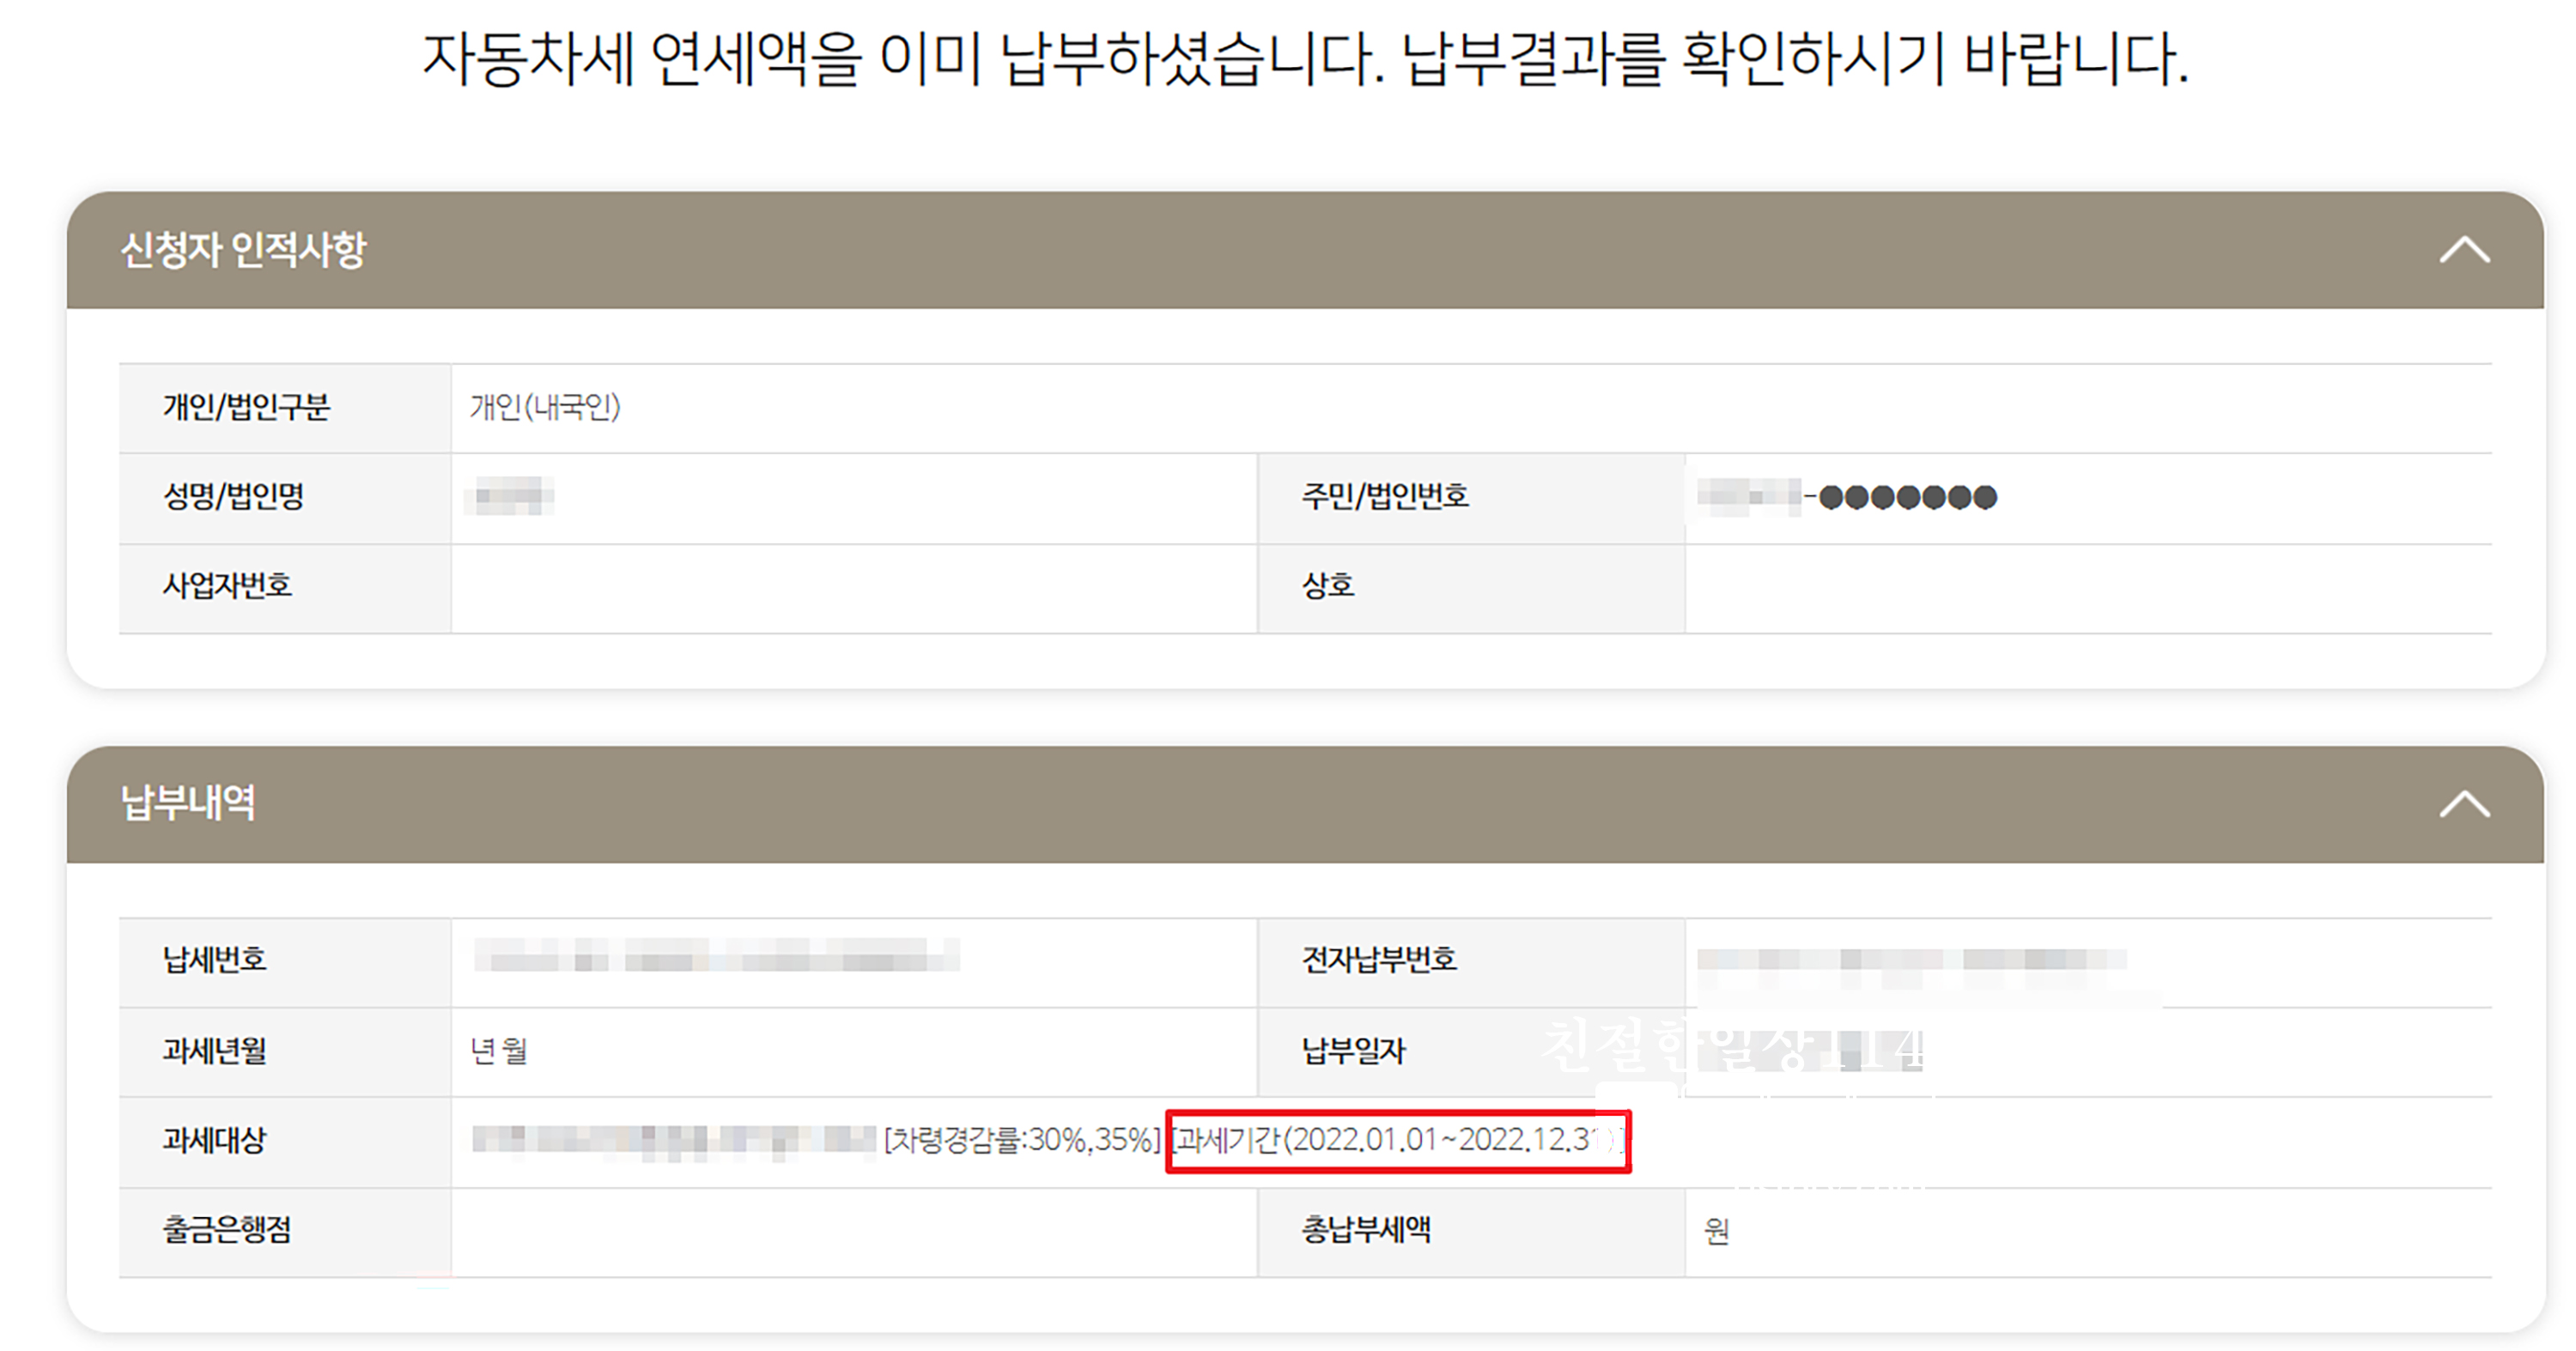
Task: Click the 성명/법인명 label cell
Action: [234, 497]
